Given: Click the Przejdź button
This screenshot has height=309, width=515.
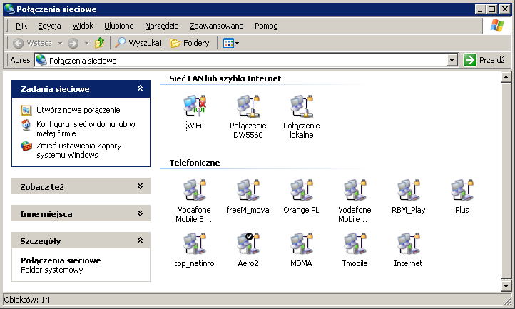Looking at the screenshot, I should pos(484,61).
